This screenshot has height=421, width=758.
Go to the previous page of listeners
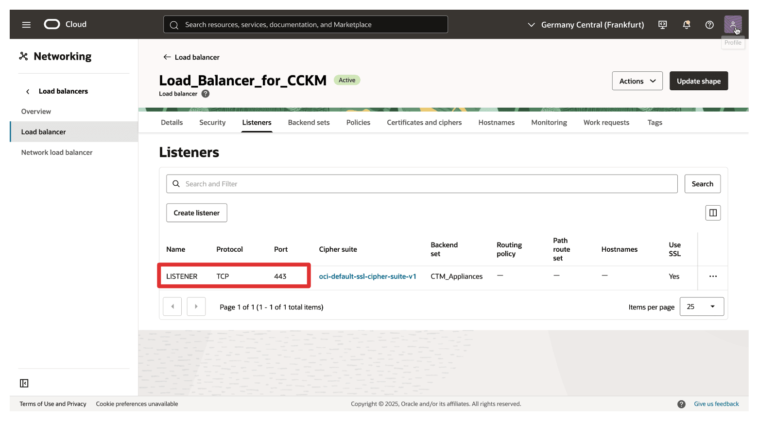[x=172, y=307]
